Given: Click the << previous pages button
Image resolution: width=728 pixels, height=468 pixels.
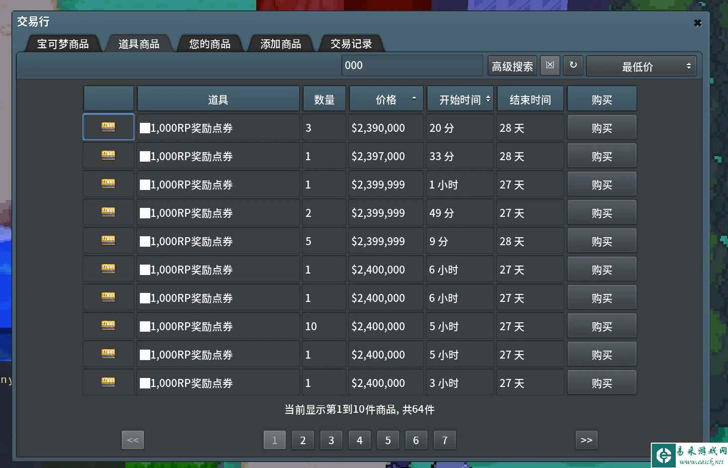Looking at the screenshot, I should (x=133, y=440).
